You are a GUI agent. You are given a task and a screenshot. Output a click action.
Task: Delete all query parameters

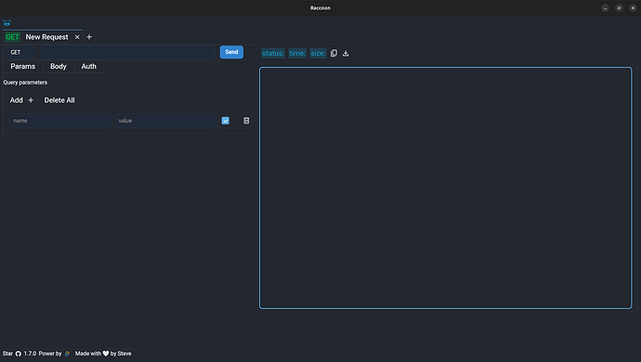(59, 100)
